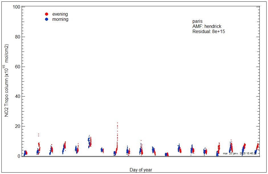Click the plot creation timestamp text
This screenshot has width=268, height=174.
tap(240, 153)
